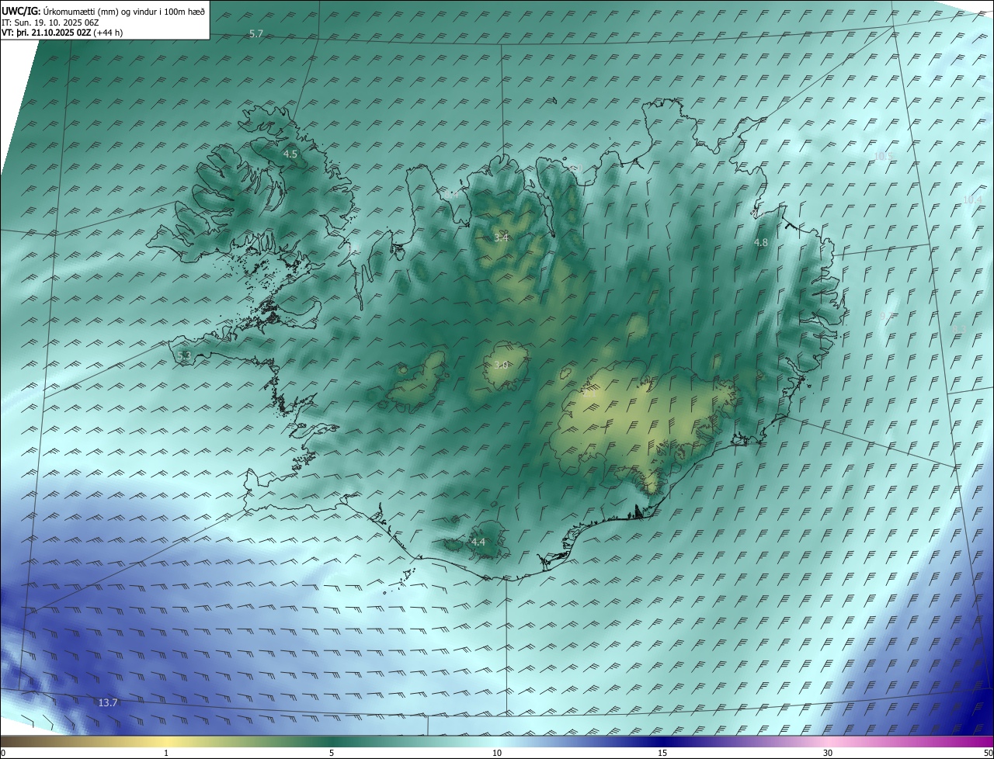Click the 5.7 value label on the map
The height and width of the screenshot is (759, 994).
[x=256, y=33]
